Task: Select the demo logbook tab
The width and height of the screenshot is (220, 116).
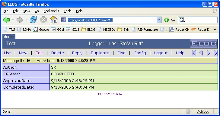Action: (9, 37)
